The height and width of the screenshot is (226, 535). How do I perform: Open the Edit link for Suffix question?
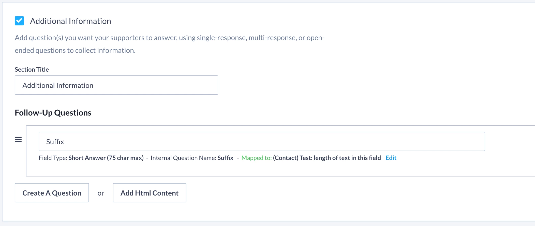pos(391,158)
